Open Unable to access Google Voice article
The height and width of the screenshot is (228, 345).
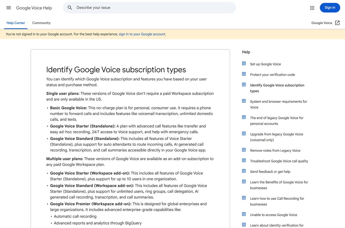pyautogui.click(x=273, y=215)
